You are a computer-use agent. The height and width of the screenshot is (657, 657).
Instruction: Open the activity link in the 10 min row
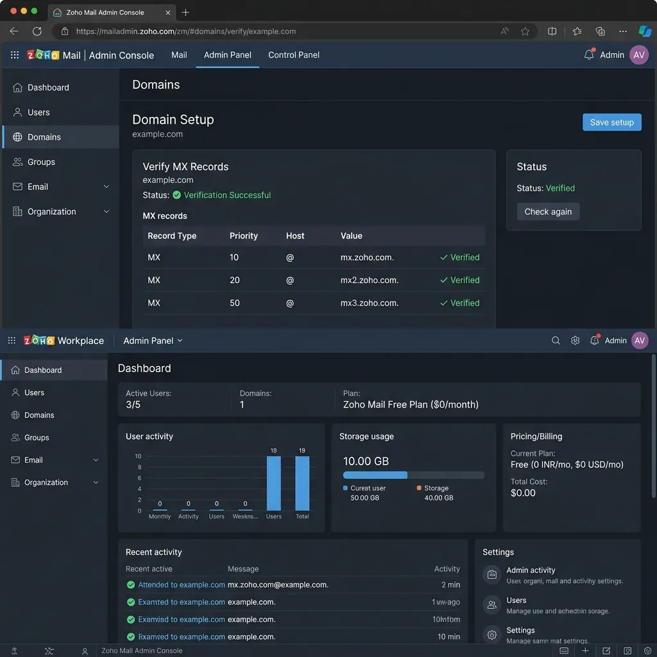(182, 636)
